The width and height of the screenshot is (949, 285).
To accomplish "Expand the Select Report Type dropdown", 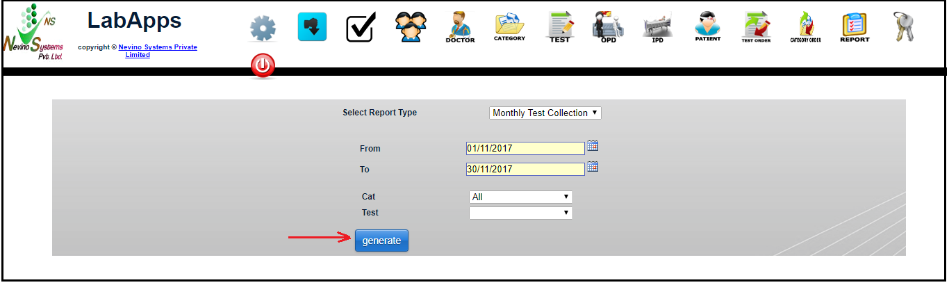I will tap(545, 113).
